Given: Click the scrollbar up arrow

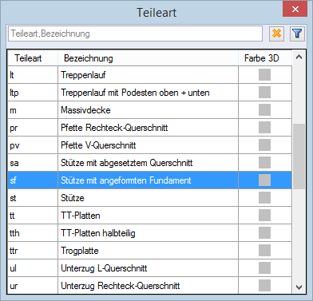Looking at the screenshot, I should pos(299,57).
